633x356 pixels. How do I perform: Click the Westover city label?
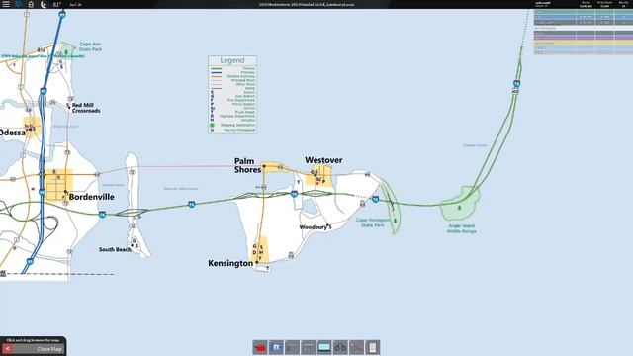click(323, 160)
